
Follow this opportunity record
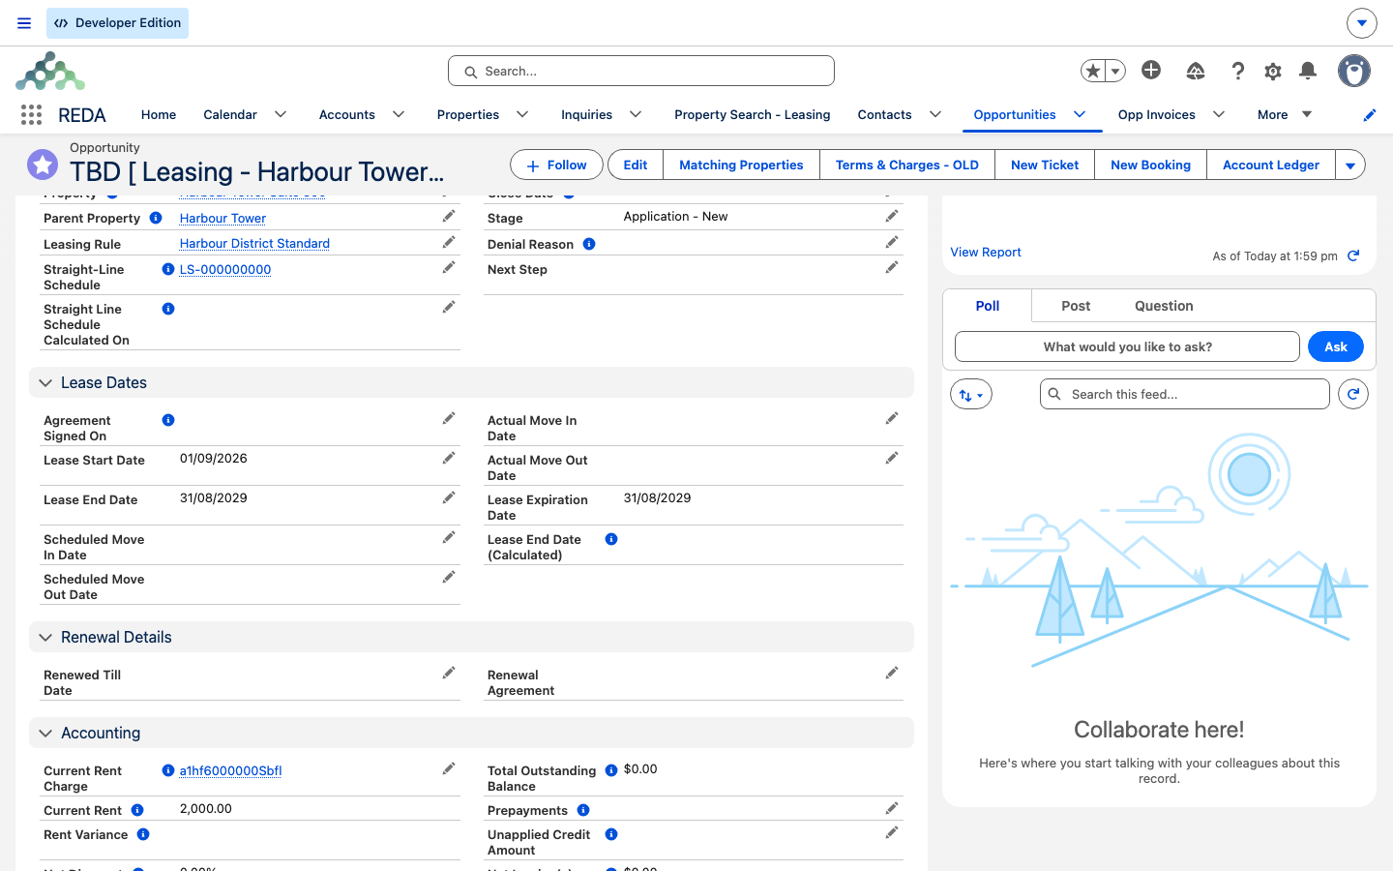(x=556, y=165)
